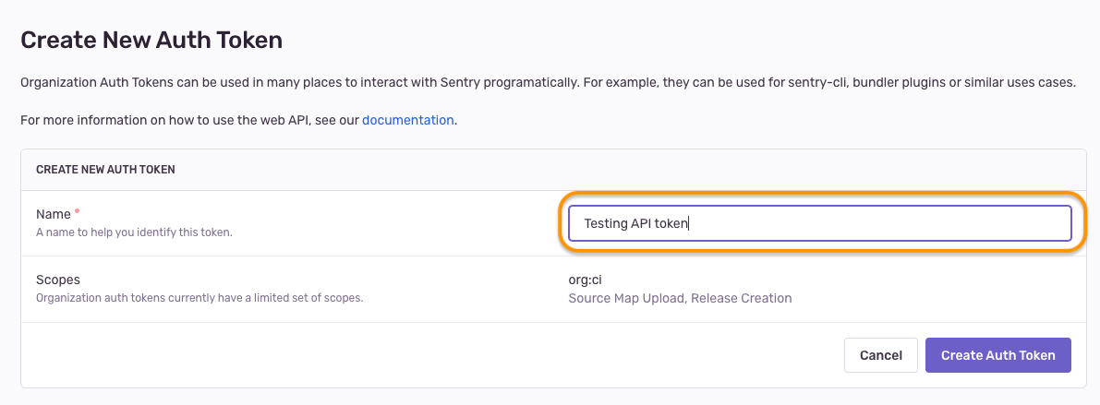Click the uppercase CREATE NEW AUTH TOKEN panel header
Viewport: 1100px width, 405px height.
pyautogui.click(x=105, y=170)
